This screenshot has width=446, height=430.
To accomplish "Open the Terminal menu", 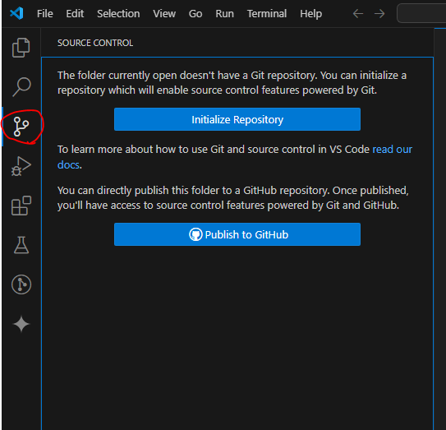I will pyautogui.click(x=267, y=14).
